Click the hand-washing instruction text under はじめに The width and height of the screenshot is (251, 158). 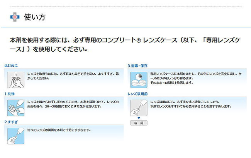point(73,76)
